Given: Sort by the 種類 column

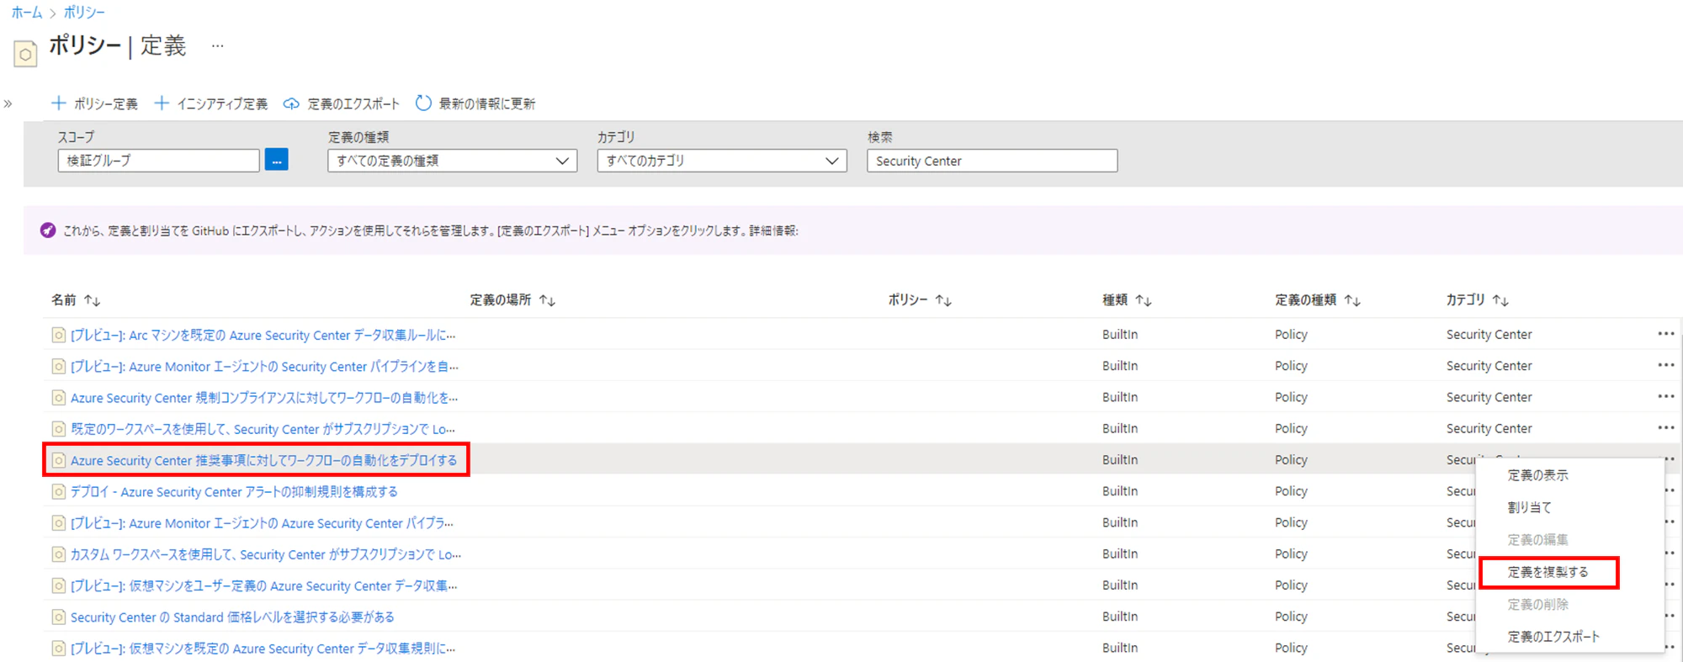Looking at the screenshot, I should [1127, 300].
